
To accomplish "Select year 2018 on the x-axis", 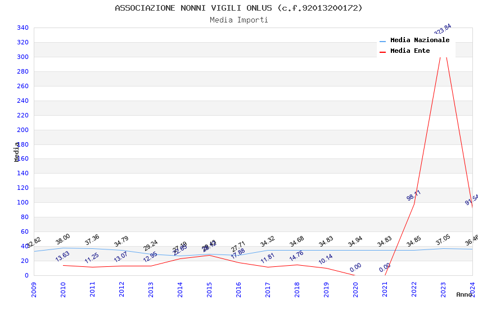I will point(297,289).
